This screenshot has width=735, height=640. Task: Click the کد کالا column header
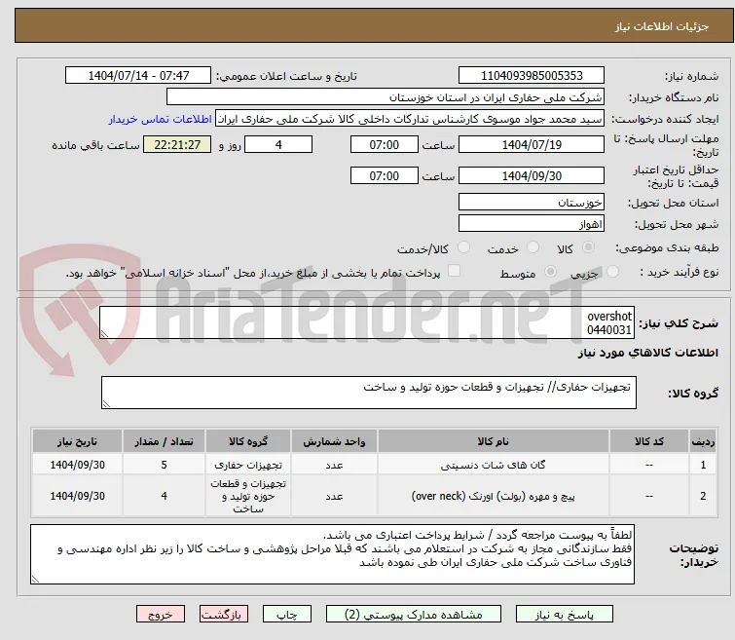(x=649, y=441)
